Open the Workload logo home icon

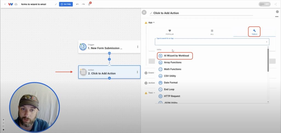pyautogui.click(x=11, y=4)
